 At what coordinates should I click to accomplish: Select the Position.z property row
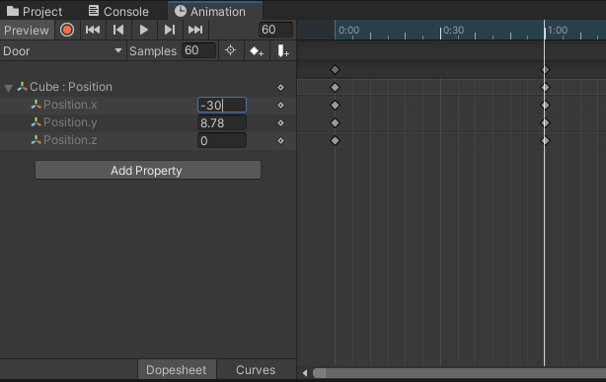click(148, 140)
